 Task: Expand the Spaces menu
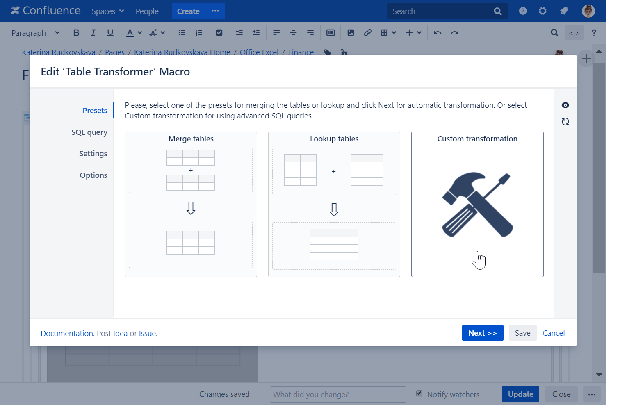tap(107, 11)
